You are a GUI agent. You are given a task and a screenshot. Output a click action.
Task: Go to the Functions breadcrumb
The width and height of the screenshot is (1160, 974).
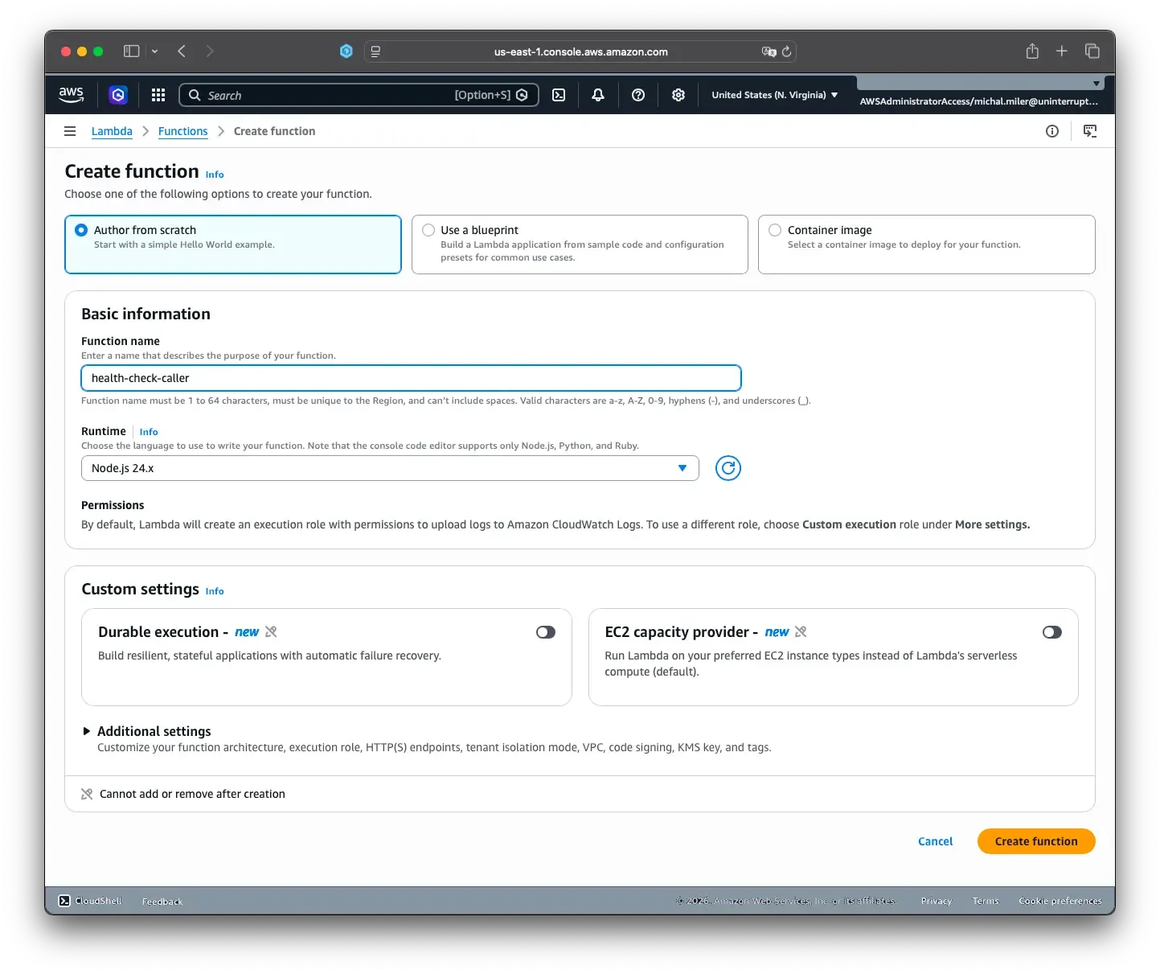pos(182,131)
